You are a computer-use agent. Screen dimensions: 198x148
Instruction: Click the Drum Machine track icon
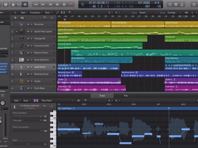(21, 60)
